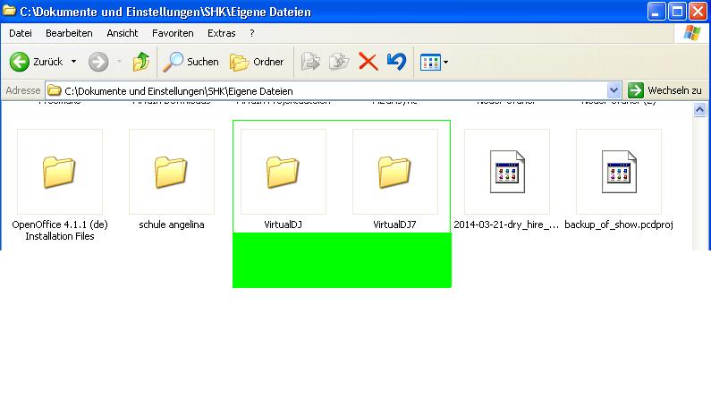711x415 pixels.
Task: Toggle the Ordner folders pane
Action: (258, 62)
